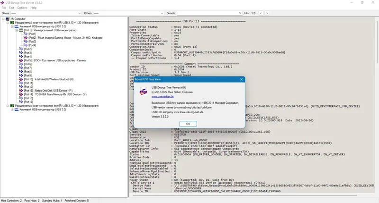Screen dimensions: 379x203
Task: Select Port10 Intel Wireless Bluetooth
Action: (x=49, y=79)
